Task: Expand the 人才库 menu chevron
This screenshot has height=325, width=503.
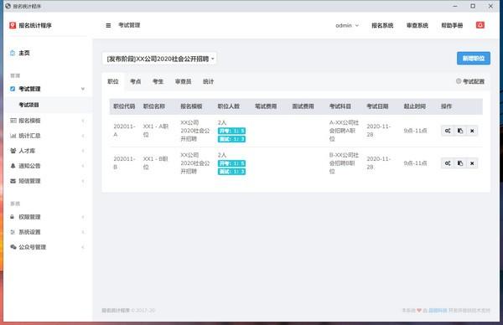Action: 83,151
